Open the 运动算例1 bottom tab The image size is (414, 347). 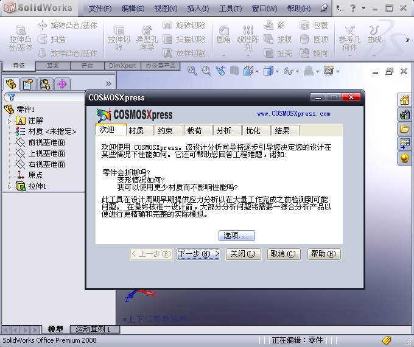[94, 329]
